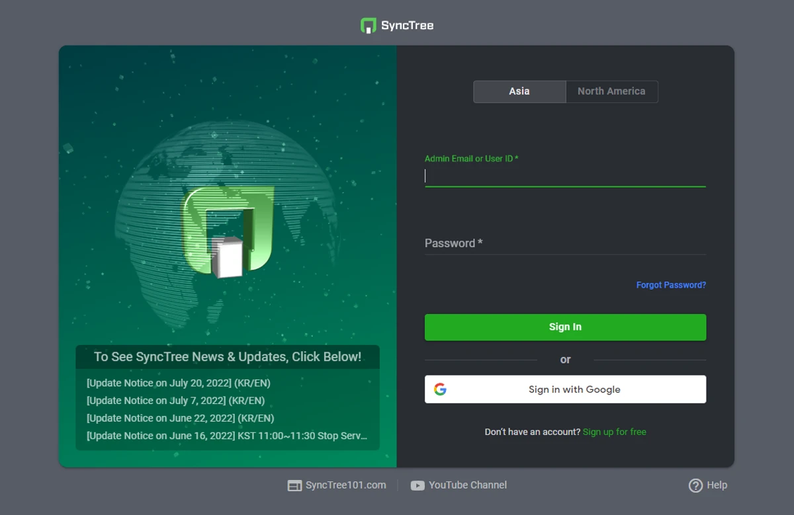Click the Help question mark icon
This screenshot has width=794, height=515.
coord(695,485)
